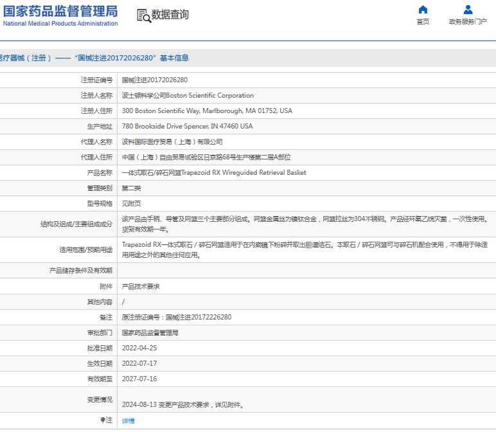Open the 详情 link at the bottom

tap(128, 420)
